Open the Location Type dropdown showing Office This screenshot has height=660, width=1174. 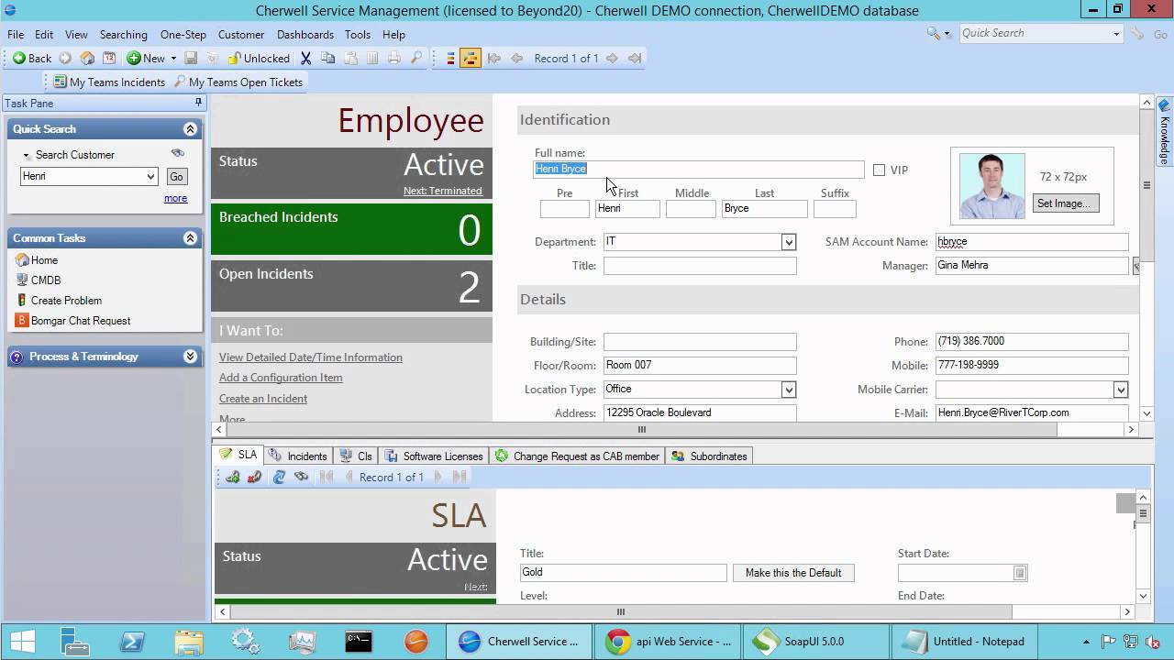coord(788,390)
